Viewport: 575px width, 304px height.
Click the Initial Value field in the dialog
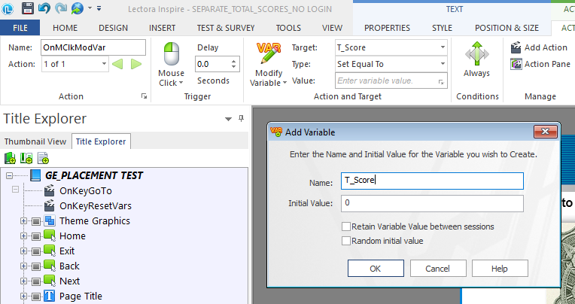tap(432, 203)
